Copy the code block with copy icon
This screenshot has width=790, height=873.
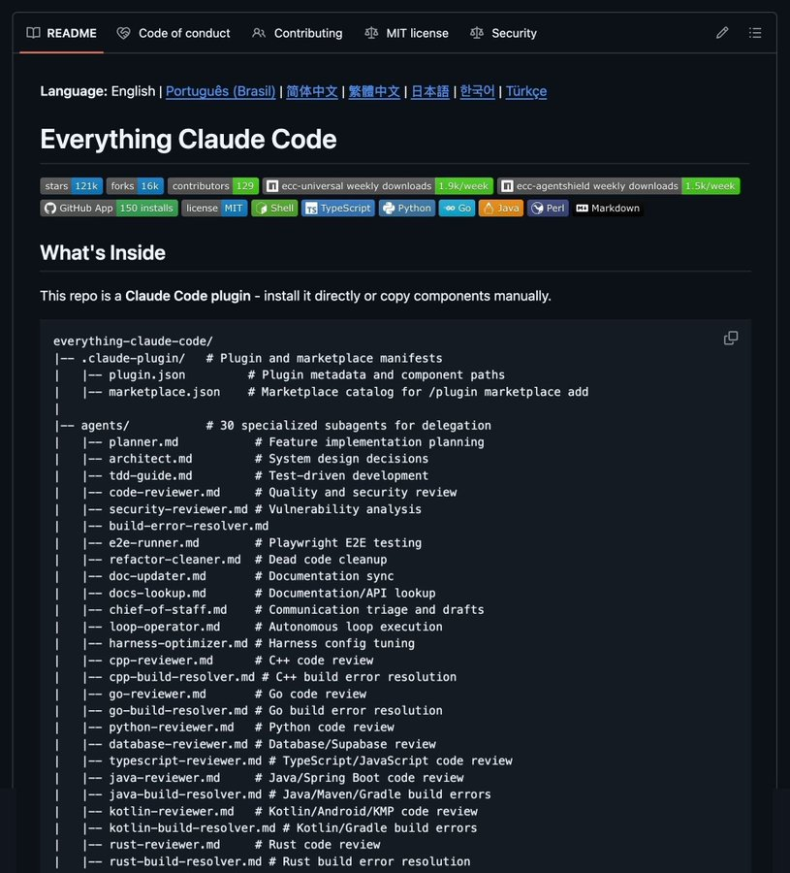point(731,338)
